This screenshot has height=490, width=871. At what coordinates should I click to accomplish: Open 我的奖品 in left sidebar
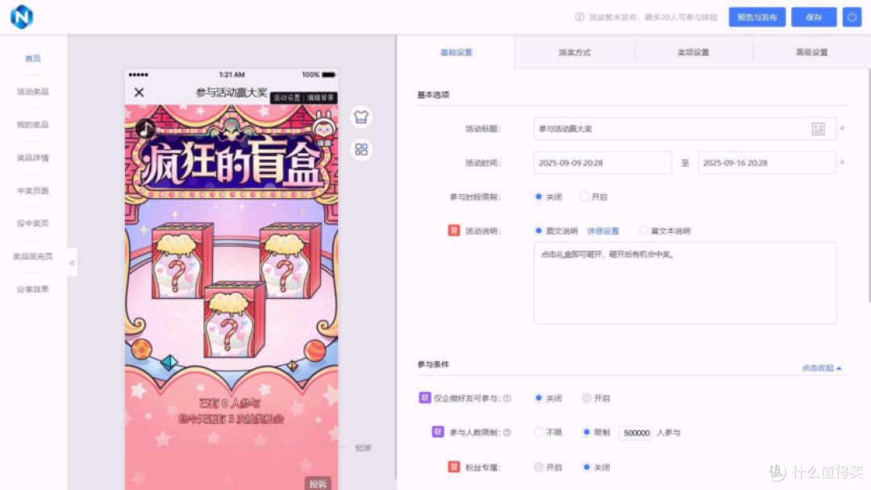tap(33, 125)
